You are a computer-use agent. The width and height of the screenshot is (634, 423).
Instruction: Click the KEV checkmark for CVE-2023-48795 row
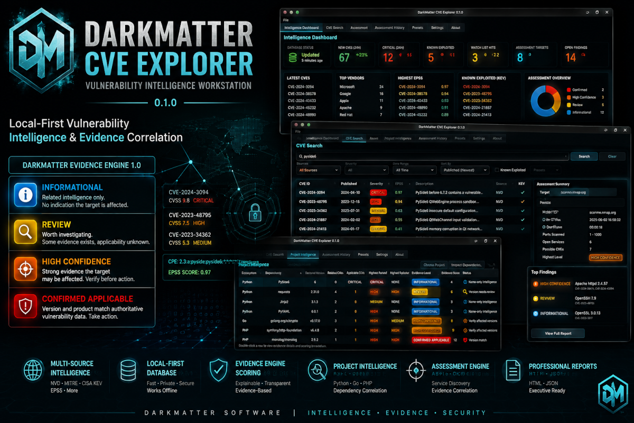coord(523,201)
